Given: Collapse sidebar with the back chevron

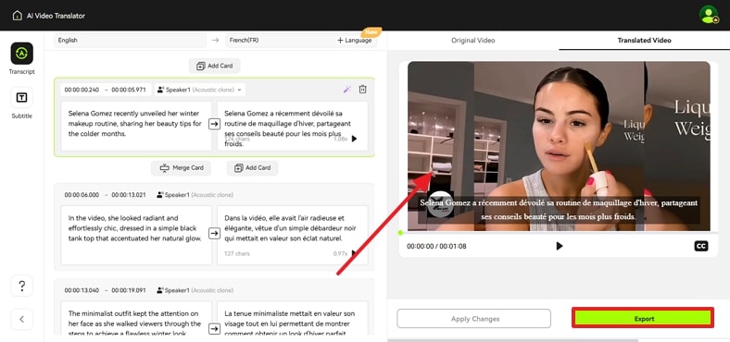Looking at the screenshot, I should pyautogui.click(x=22, y=319).
